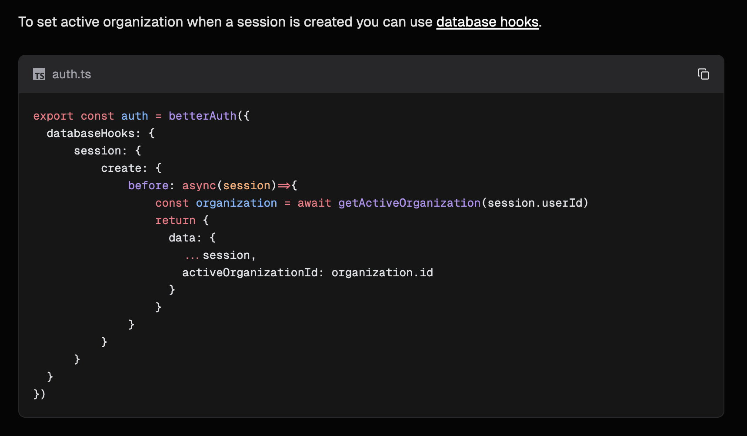This screenshot has width=747, height=436.
Task: Click the spread operator before session
Action: pyautogui.click(x=192, y=256)
